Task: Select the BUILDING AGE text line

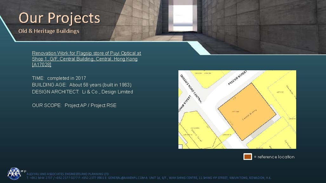Action: click(82, 85)
